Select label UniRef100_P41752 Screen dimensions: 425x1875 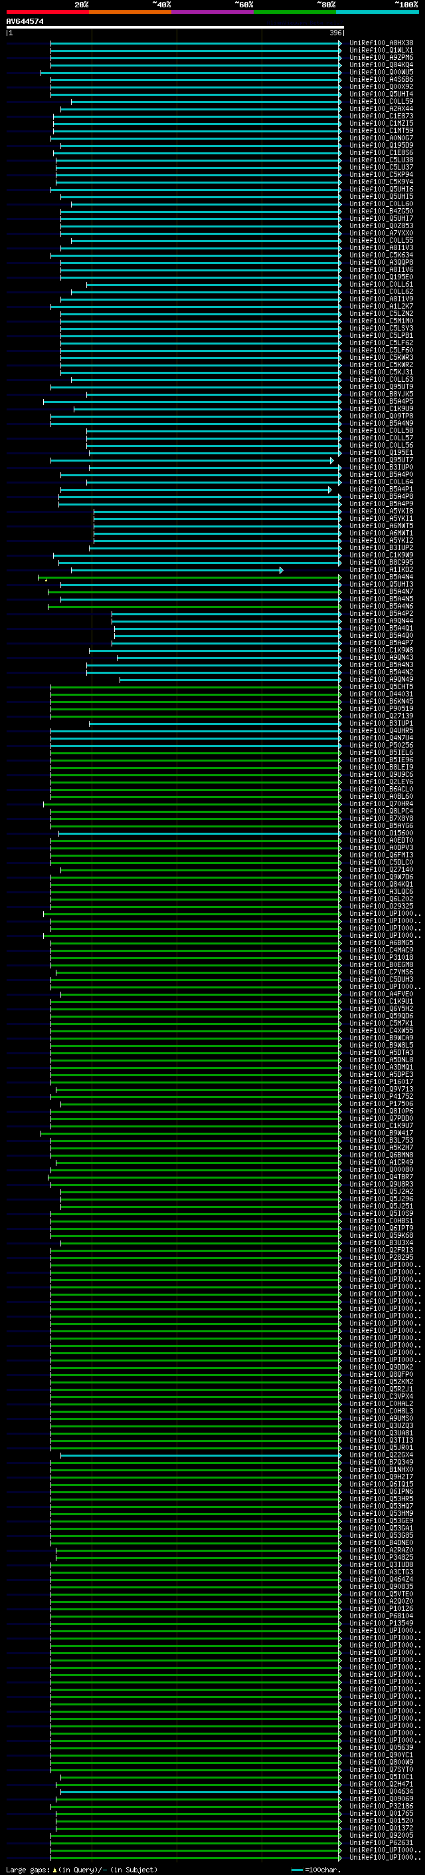click(x=381, y=1096)
